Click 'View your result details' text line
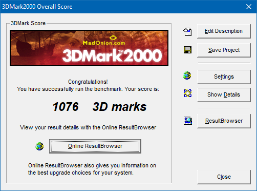 click(88, 127)
